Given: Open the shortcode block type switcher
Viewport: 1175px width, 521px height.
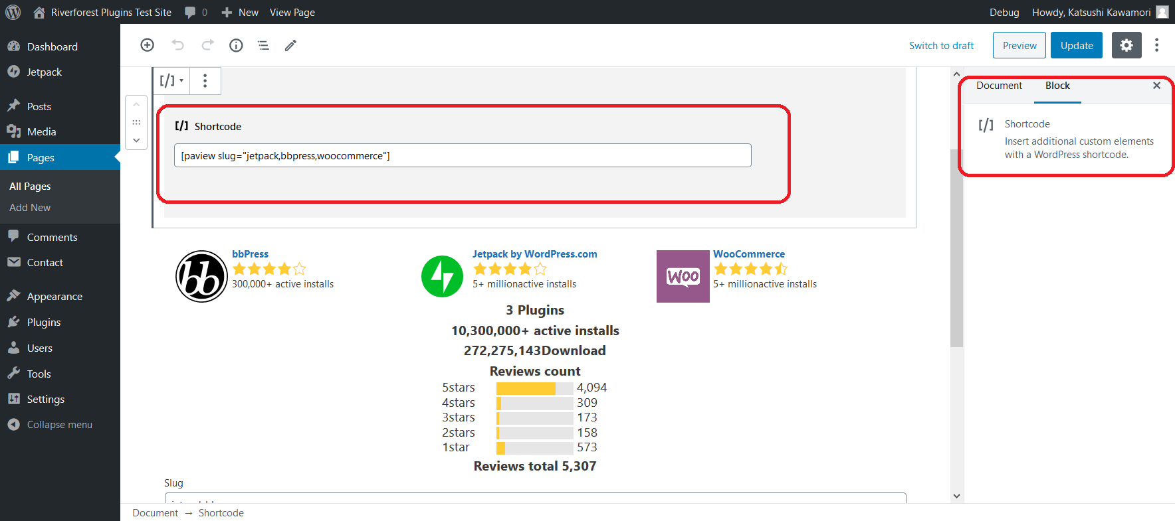Looking at the screenshot, I should [x=171, y=80].
